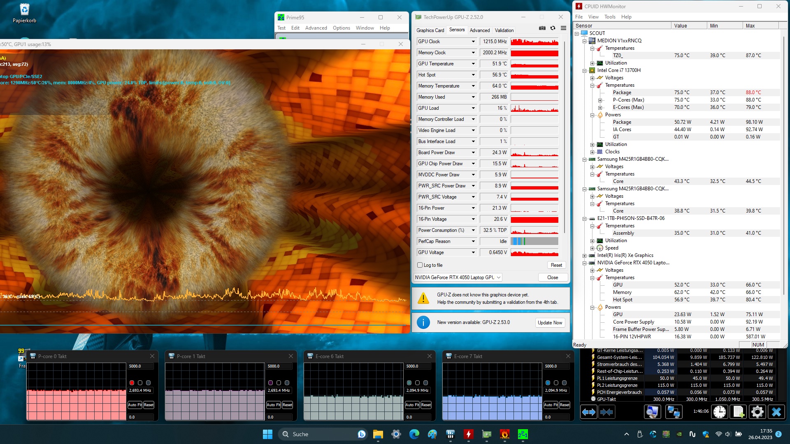Open the Tools menu in HWMonitor

click(609, 17)
